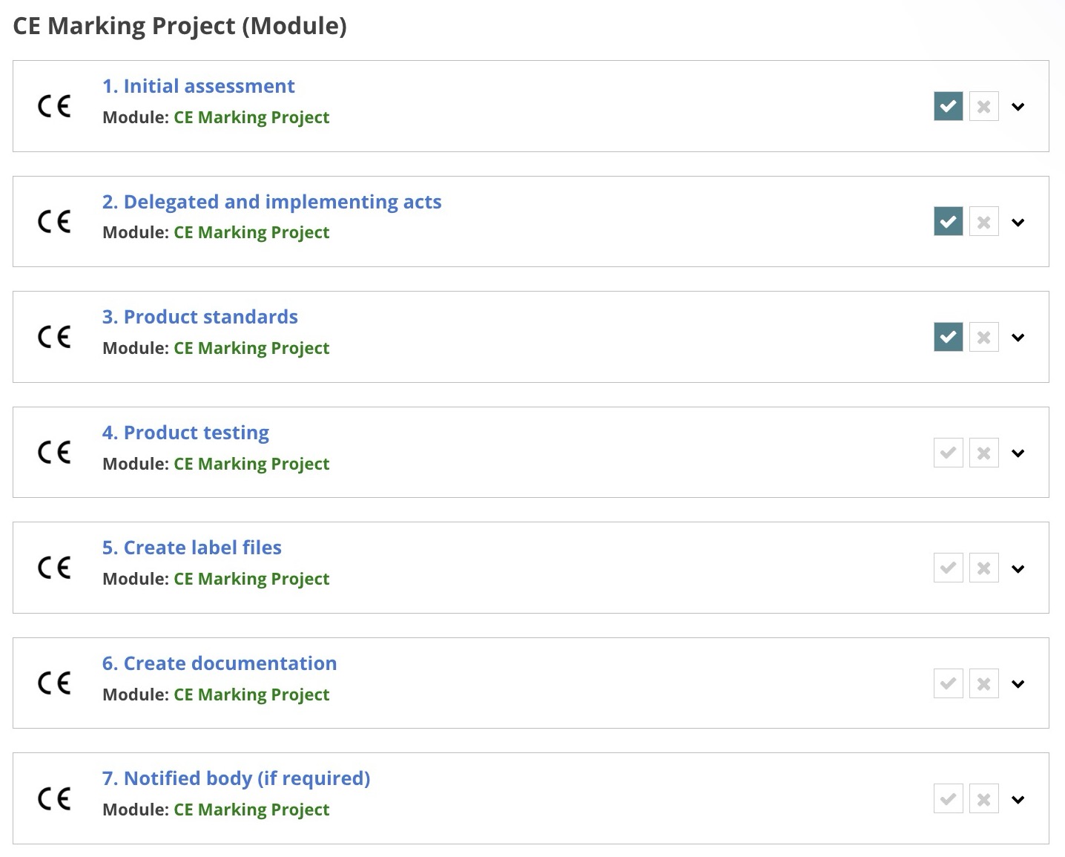Tick the Create documentation checkmark box
The height and width of the screenshot is (857, 1065).
coord(948,683)
